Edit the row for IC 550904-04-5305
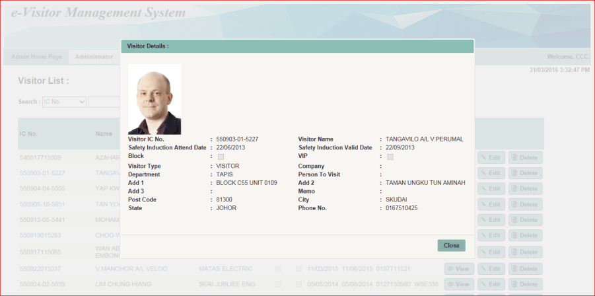Viewport: 595px width, 296px height. click(491, 188)
